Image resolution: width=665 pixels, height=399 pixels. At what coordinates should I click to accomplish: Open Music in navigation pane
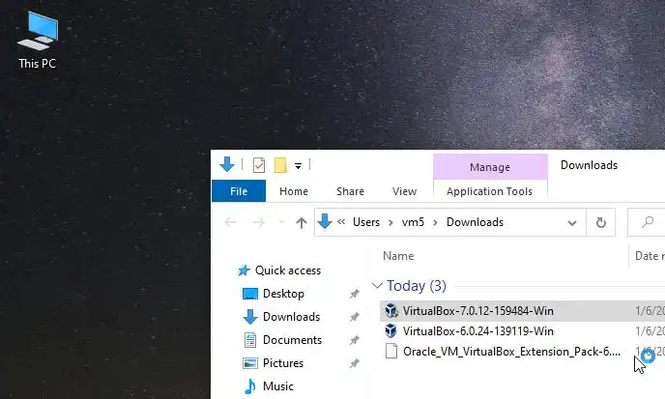click(x=277, y=386)
